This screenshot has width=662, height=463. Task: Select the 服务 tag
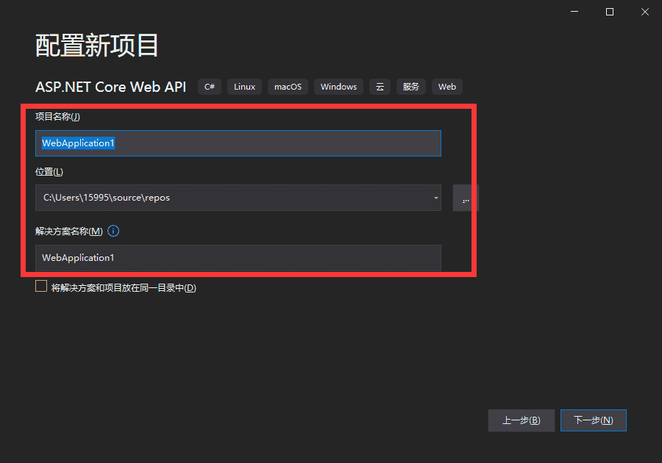[x=410, y=86]
